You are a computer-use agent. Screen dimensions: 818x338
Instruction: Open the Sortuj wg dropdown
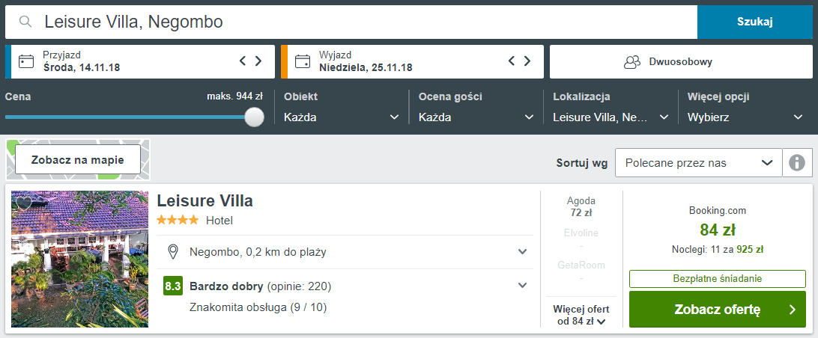(699, 162)
